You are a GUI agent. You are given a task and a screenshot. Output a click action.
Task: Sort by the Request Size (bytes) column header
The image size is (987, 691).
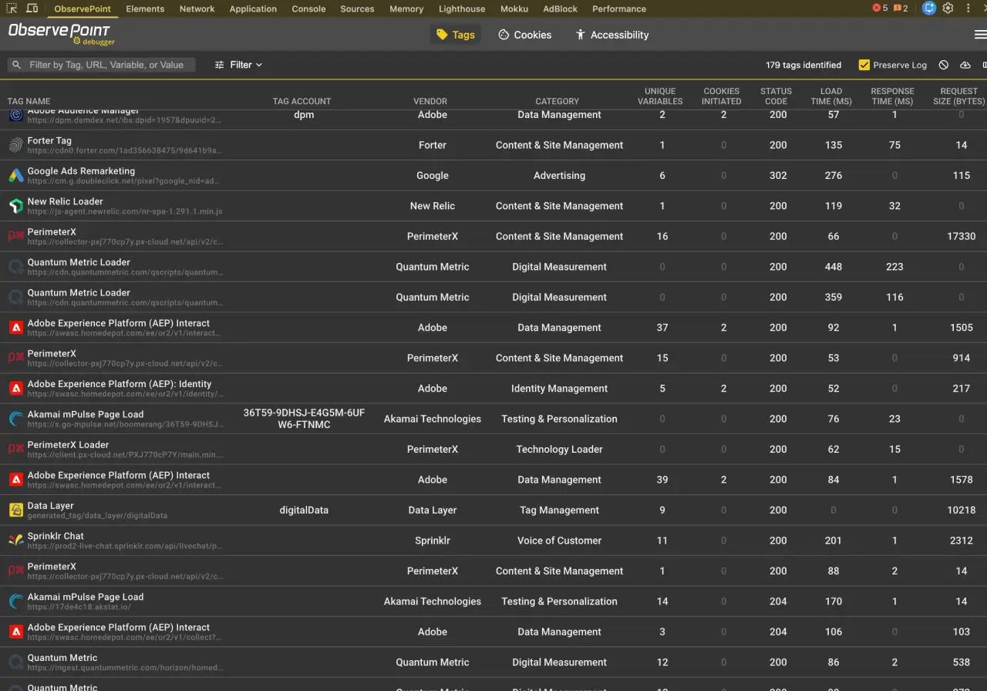tap(958, 96)
